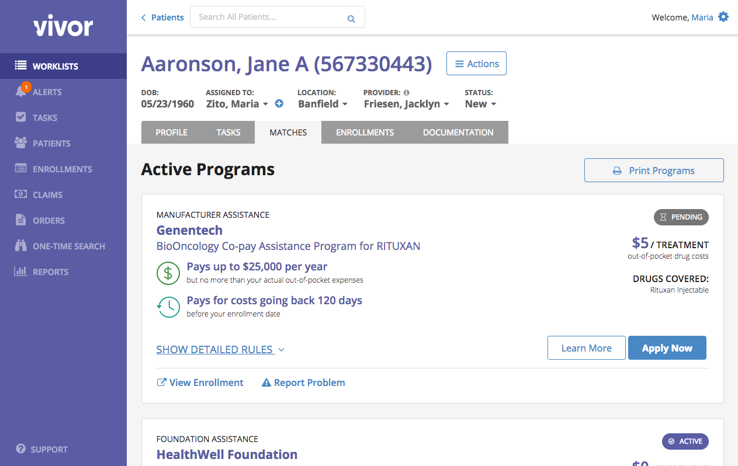Click the clock lookback icon

click(168, 307)
